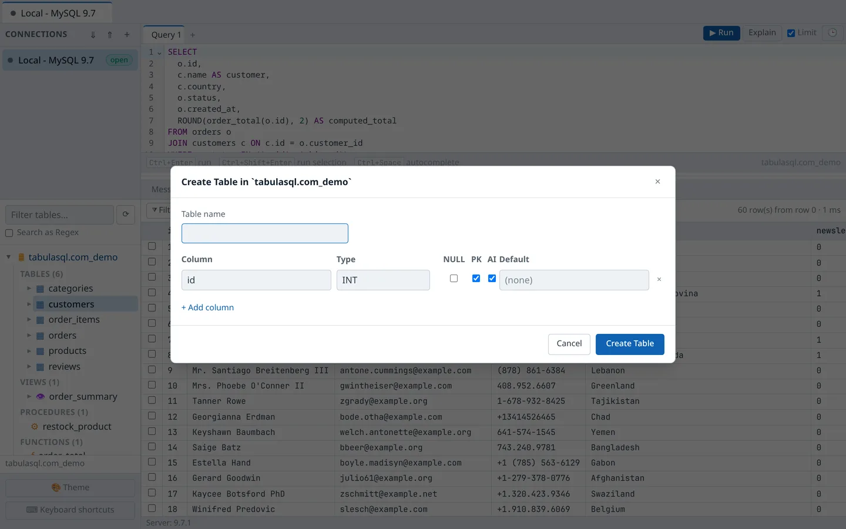Click the VIEWS (1) section header

tap(39, 382)
